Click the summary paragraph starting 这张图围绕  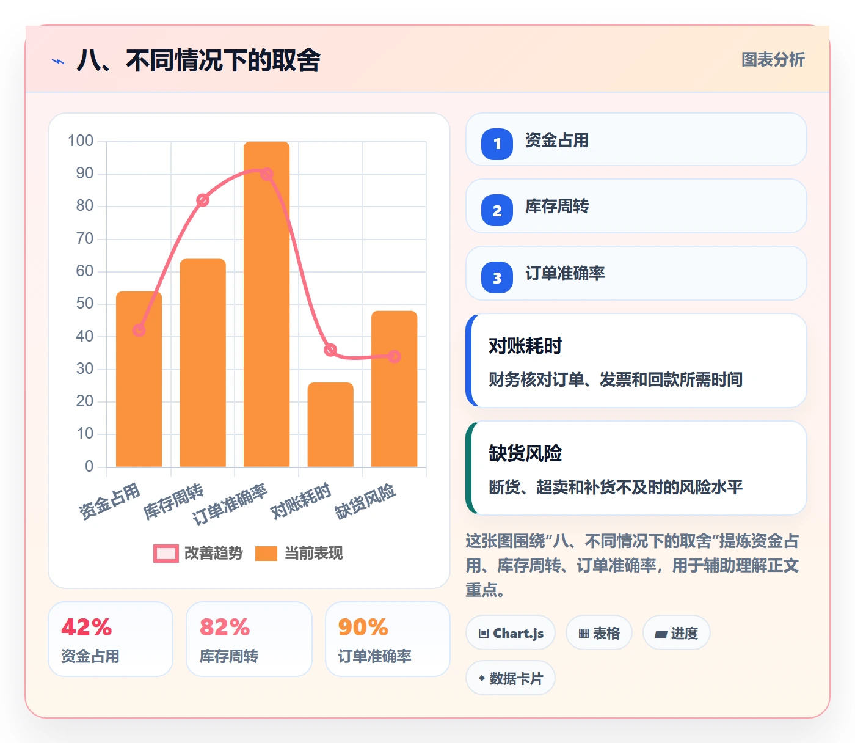(x=632, y=565)
